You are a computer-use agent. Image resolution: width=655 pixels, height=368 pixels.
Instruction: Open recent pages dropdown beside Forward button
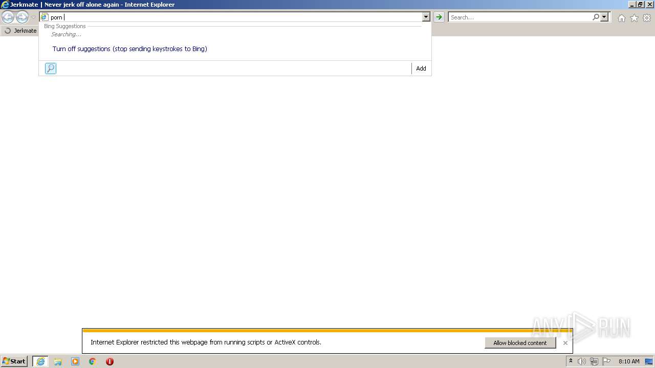coord(33,17)
